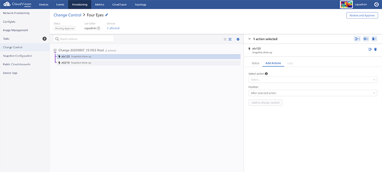This screenshot has height=172, width=382.
Task: Click the Select action info icon
Action: click(266, 73)
